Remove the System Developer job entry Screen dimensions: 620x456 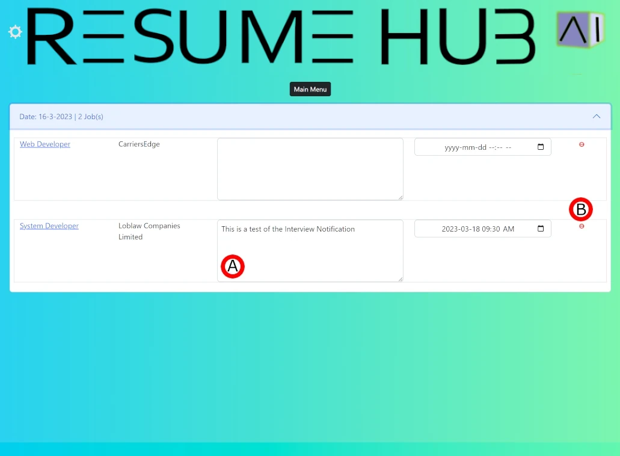(582, 226)
